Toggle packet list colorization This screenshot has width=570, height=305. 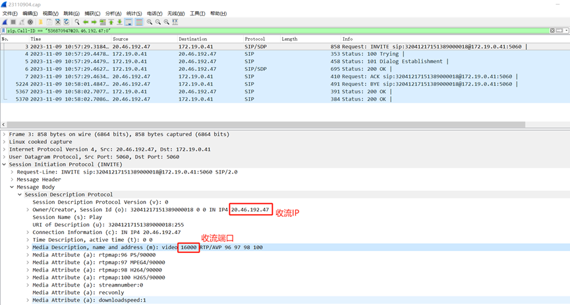139,22
